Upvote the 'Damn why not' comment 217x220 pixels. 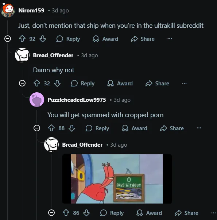coord(37,83)
